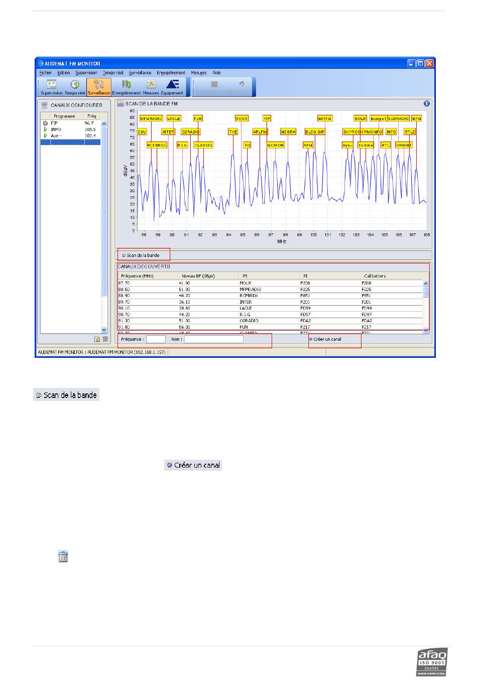This screenshot has width=477, height=687.
Task: Click the Canaux Configurés panel header icon
Action: [44, 105]
